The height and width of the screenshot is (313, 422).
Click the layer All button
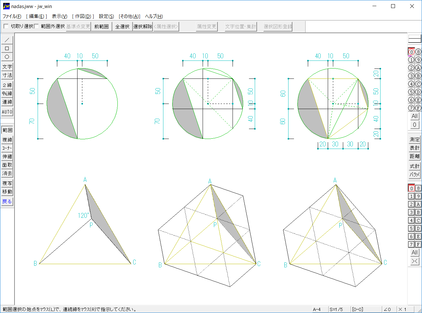415,116
